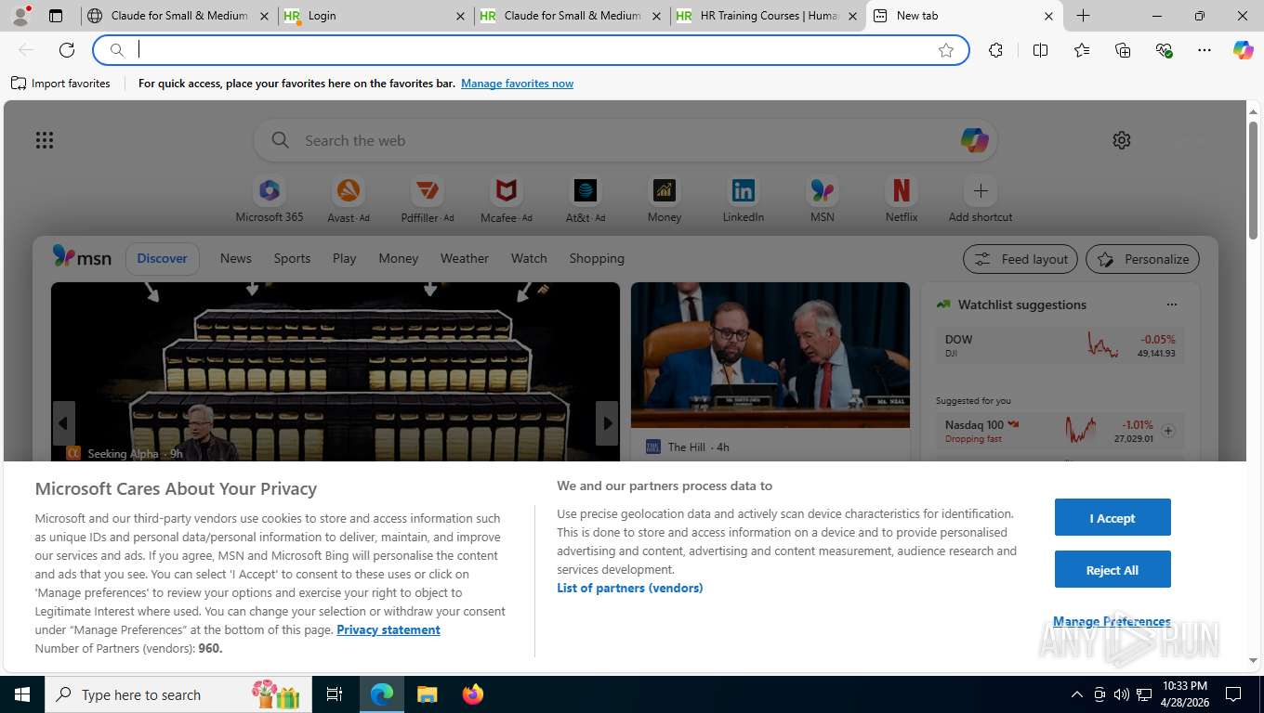Screen dimensions: 1264x713
Task: Open the At&t shortcut
Action: pyautogui.click(x=585, y=200)
